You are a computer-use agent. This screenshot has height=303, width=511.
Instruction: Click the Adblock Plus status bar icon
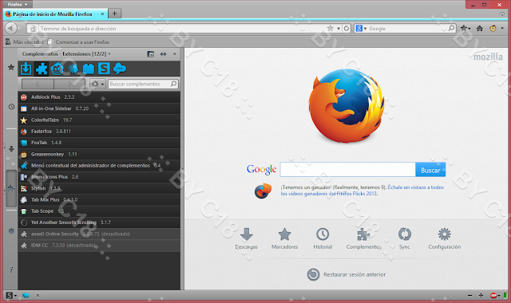pyautogui.click(x=493, y=296)
